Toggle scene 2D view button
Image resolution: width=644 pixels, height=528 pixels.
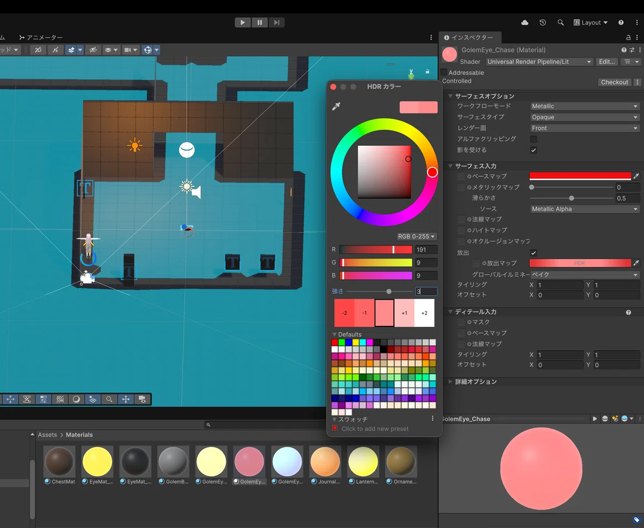(x=38, y=50)
